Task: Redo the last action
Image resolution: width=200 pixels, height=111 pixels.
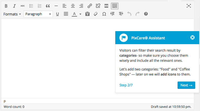Action: point(137,14)
